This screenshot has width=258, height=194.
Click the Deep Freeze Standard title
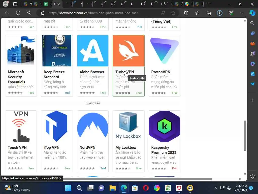(54, 75)
